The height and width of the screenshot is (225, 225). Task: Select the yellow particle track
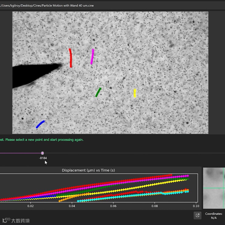(135, 93)
